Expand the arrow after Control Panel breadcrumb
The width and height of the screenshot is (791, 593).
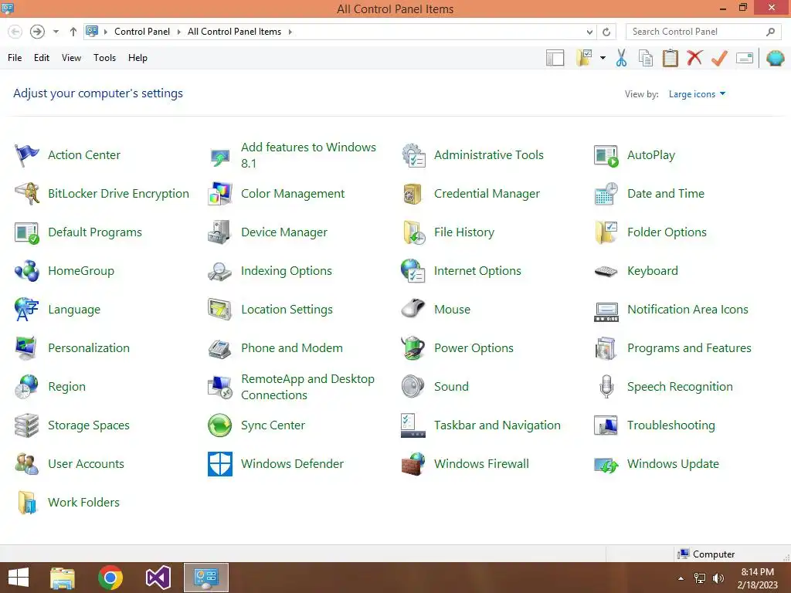(178, 32)
